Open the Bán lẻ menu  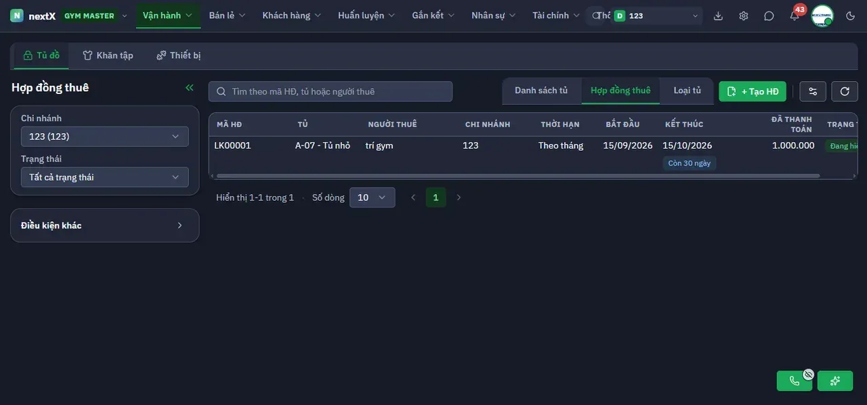point(227,16)
